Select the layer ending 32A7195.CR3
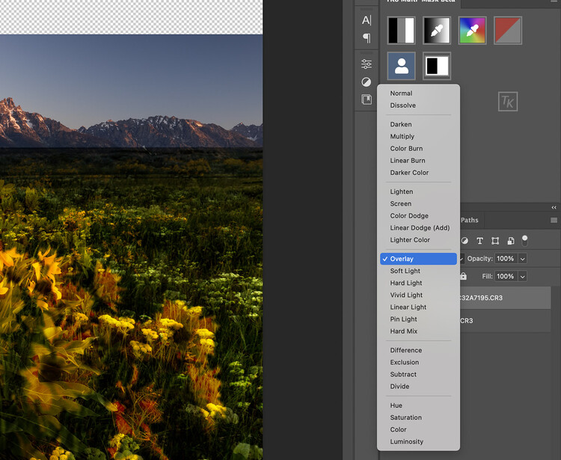Screen dimensions: 561x460 [x=505, y=298]
